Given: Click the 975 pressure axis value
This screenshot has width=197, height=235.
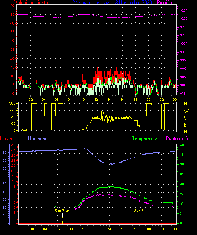Looking at the screenshot, I should tap(183, 94).
